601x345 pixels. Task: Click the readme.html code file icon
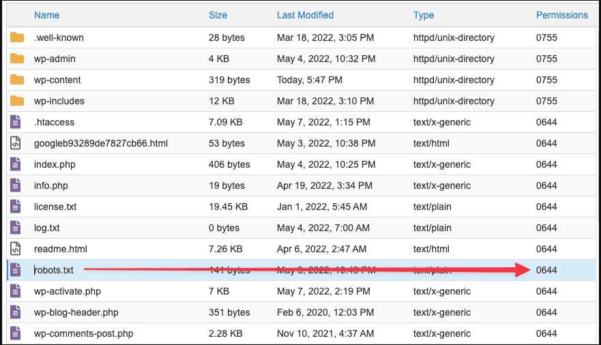16,249
